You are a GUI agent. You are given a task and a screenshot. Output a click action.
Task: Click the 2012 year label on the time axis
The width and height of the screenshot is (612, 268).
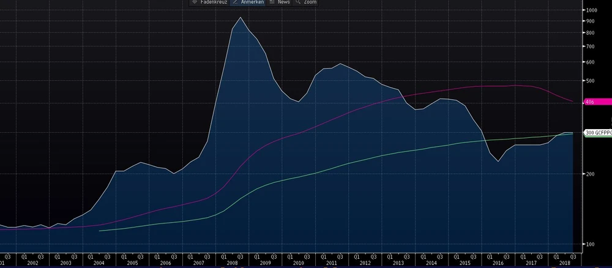point(365,262)
